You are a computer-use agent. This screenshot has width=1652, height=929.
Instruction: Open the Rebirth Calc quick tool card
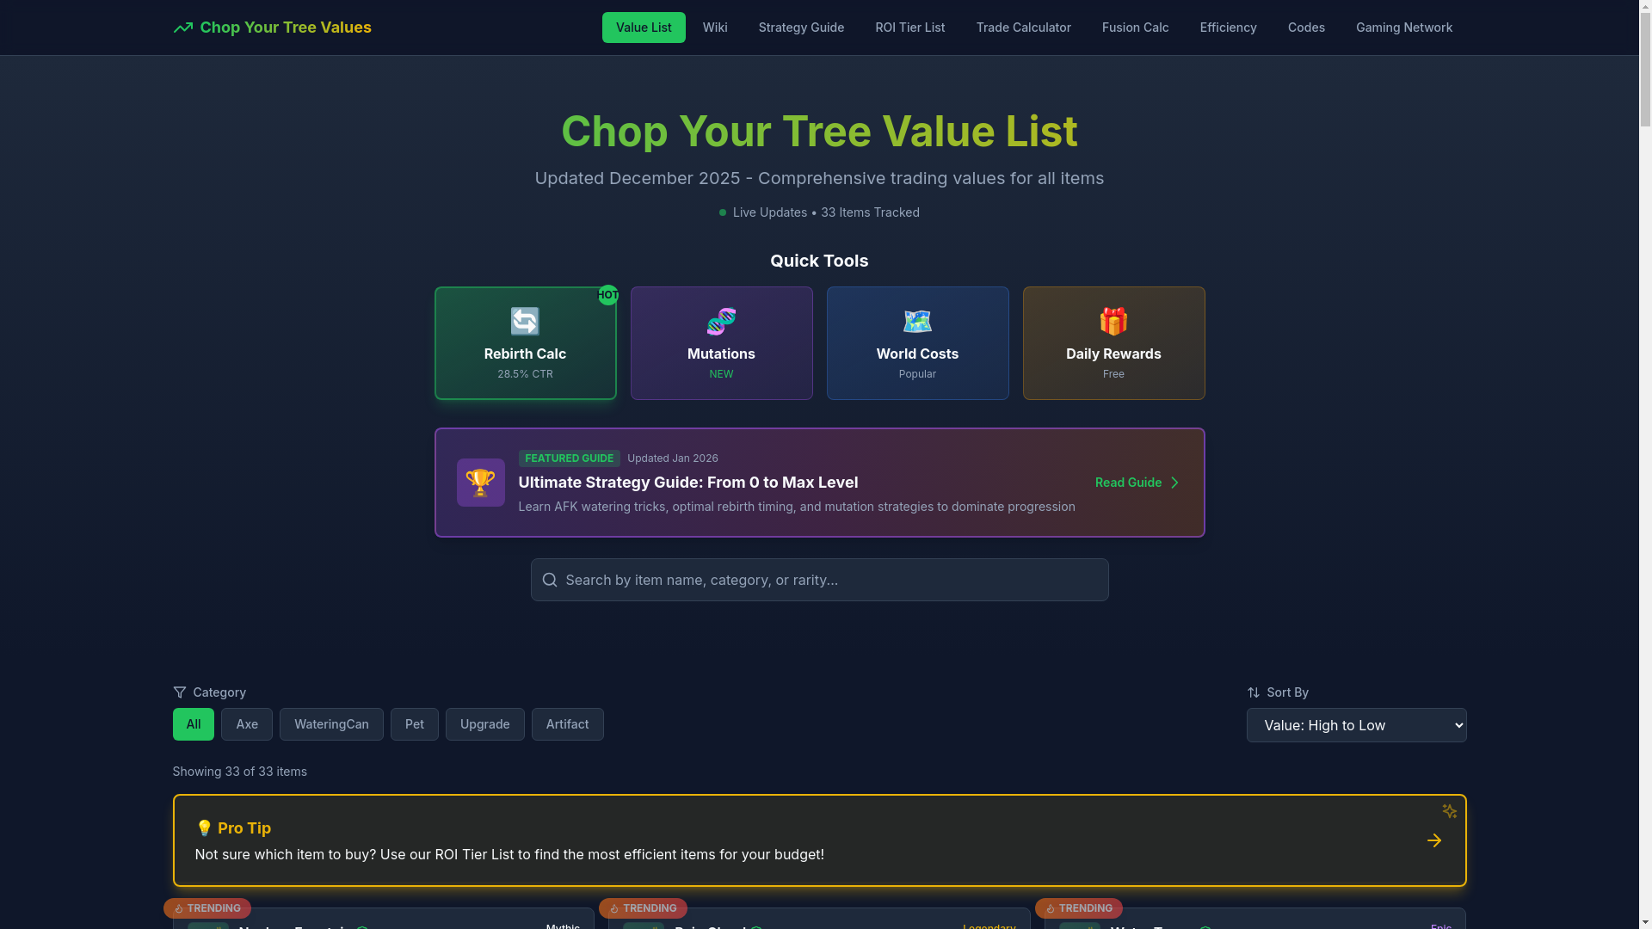point(526,343)
